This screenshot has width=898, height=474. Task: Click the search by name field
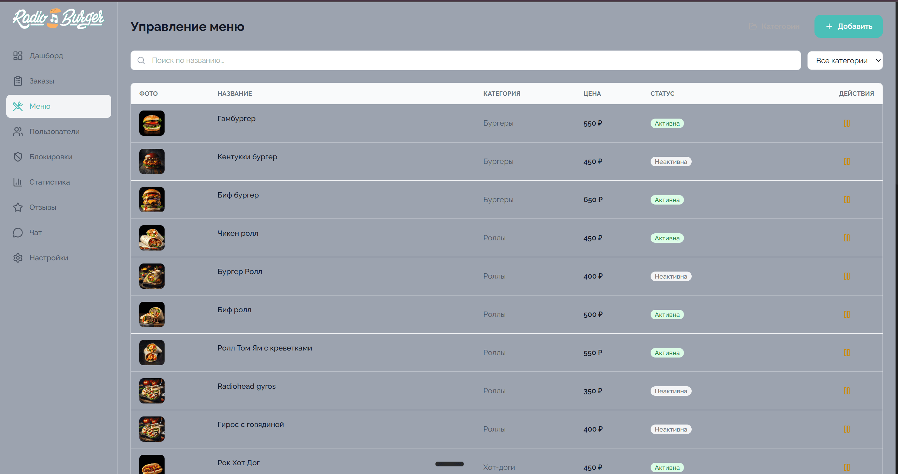pos(465,60)
